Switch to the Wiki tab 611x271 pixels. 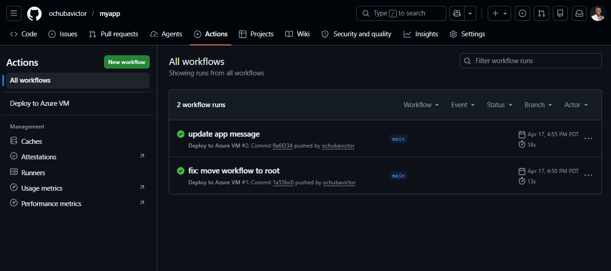coord(298,34)
